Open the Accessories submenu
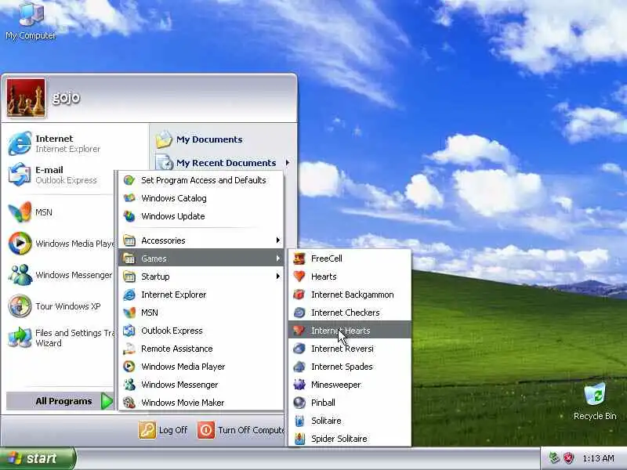The image size is (627, 470). coord(201,240)
